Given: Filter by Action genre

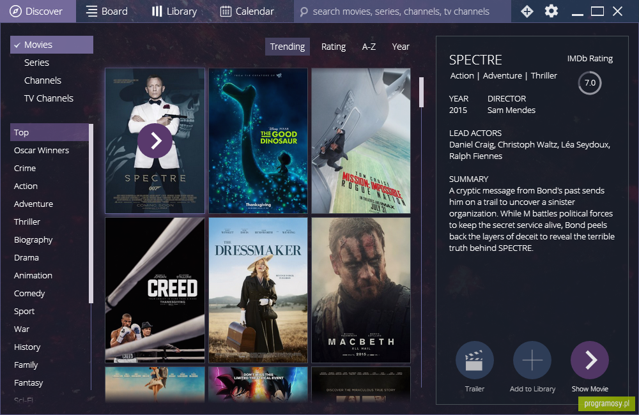Looking at the screenshot, I should click(x=26, y=186).
